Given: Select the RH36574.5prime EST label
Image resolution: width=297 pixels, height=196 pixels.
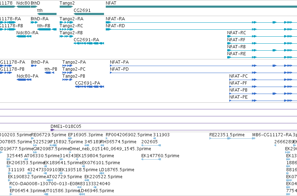Looking at the screenshot, I should (x=118, y=142).
